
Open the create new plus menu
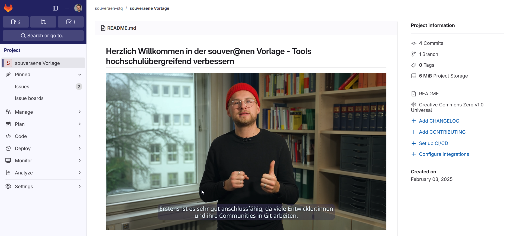[x=67, y=8]
